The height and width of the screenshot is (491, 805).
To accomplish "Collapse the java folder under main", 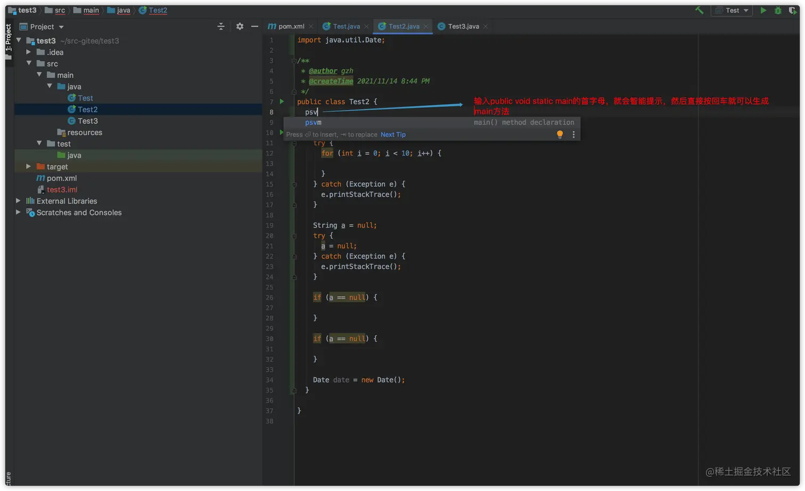I will pos(50,86).
